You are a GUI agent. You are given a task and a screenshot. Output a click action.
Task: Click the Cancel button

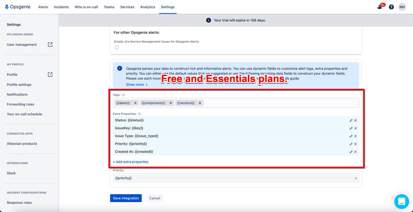point(155,198)
